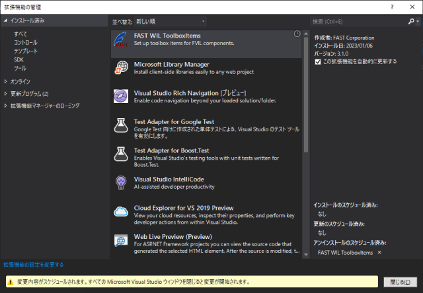Expand the オンライン tree node
The width and height of the screenshot is (423, 293).
(x=5, y=81)
